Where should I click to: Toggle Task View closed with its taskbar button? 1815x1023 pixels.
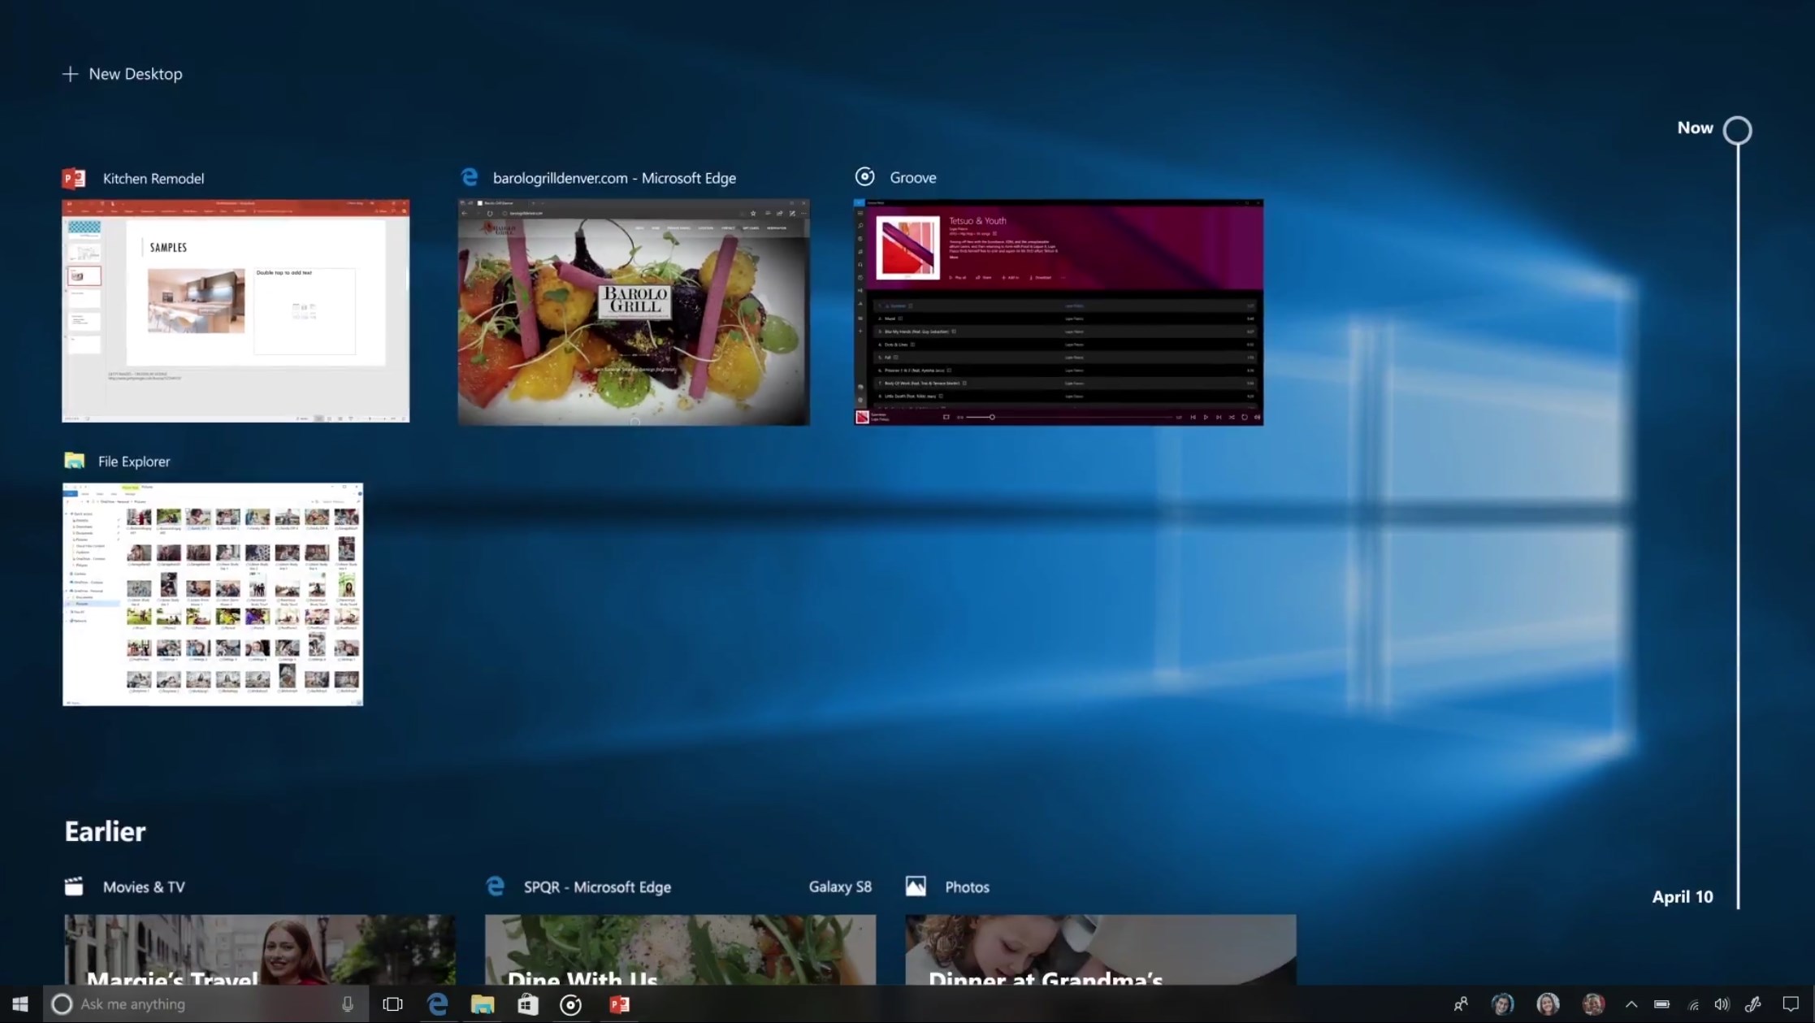pos(392,1004)
